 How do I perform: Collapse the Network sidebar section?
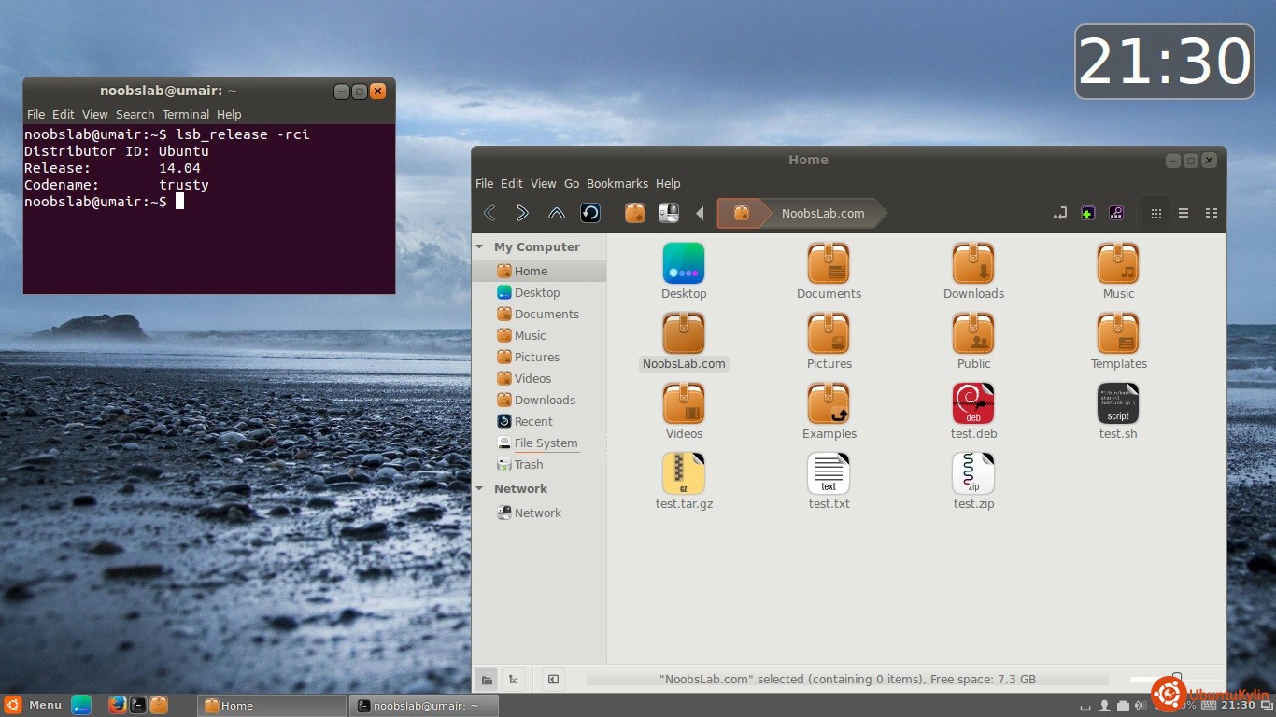pos(480,489)
